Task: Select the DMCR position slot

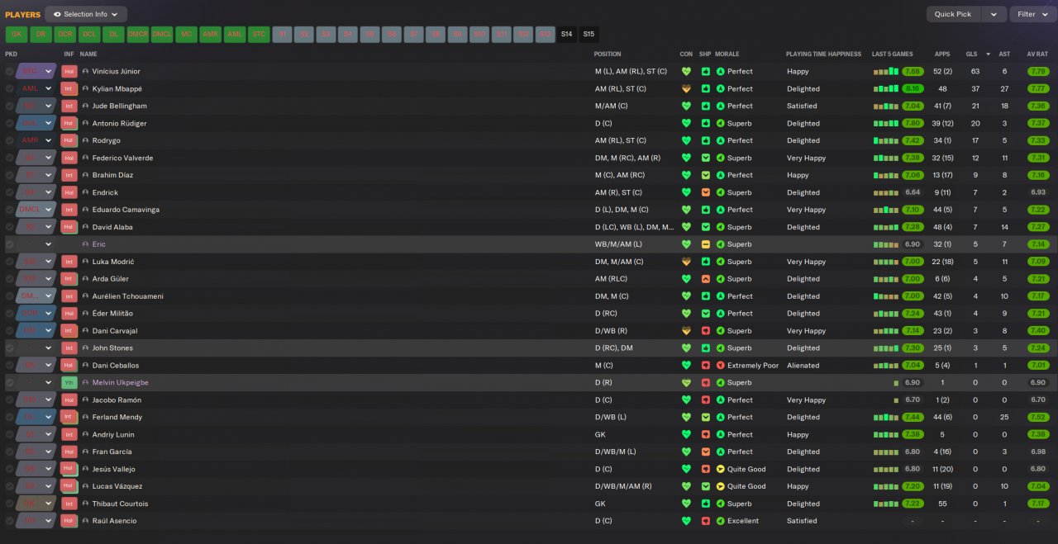Action: [x=137, y=35]
